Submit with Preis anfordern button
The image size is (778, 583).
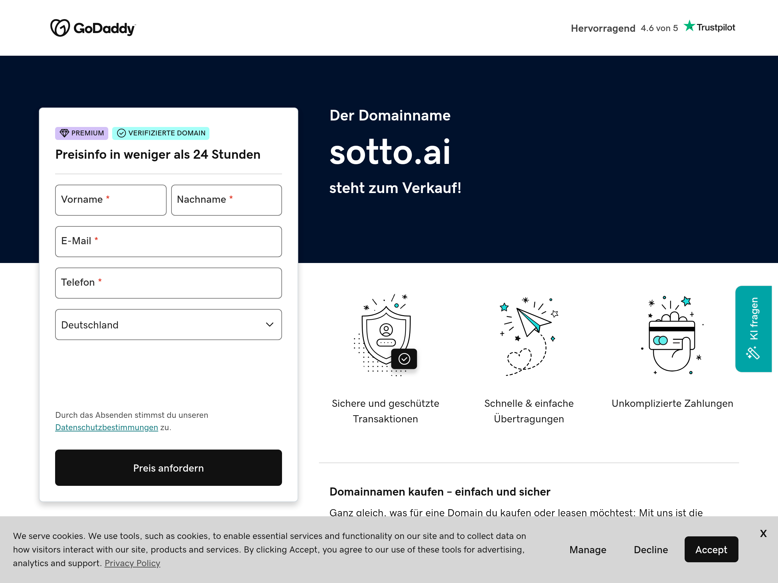[169, 468]
